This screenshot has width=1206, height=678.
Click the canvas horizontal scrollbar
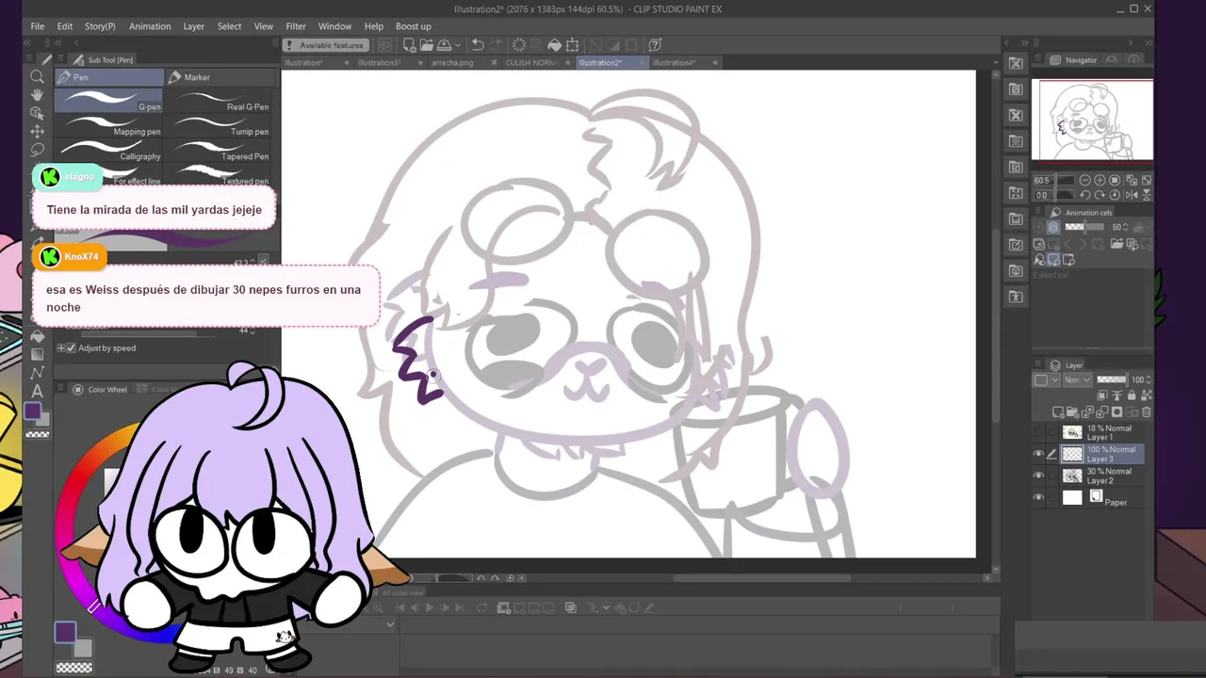[761, 578]
